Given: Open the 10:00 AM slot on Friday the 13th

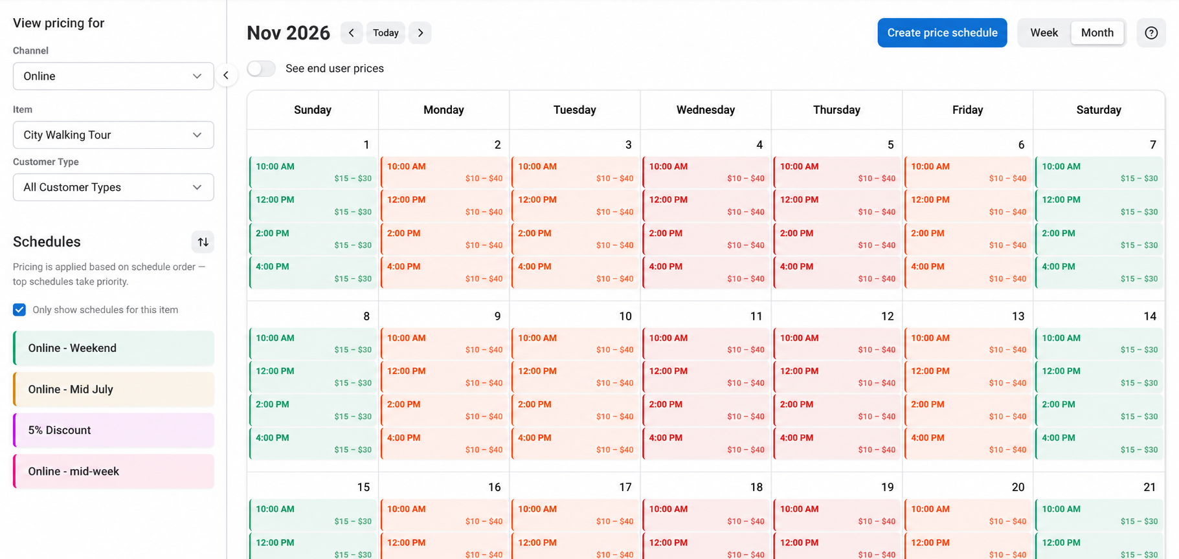Looking at the screenshot, I should coord(968,344).
